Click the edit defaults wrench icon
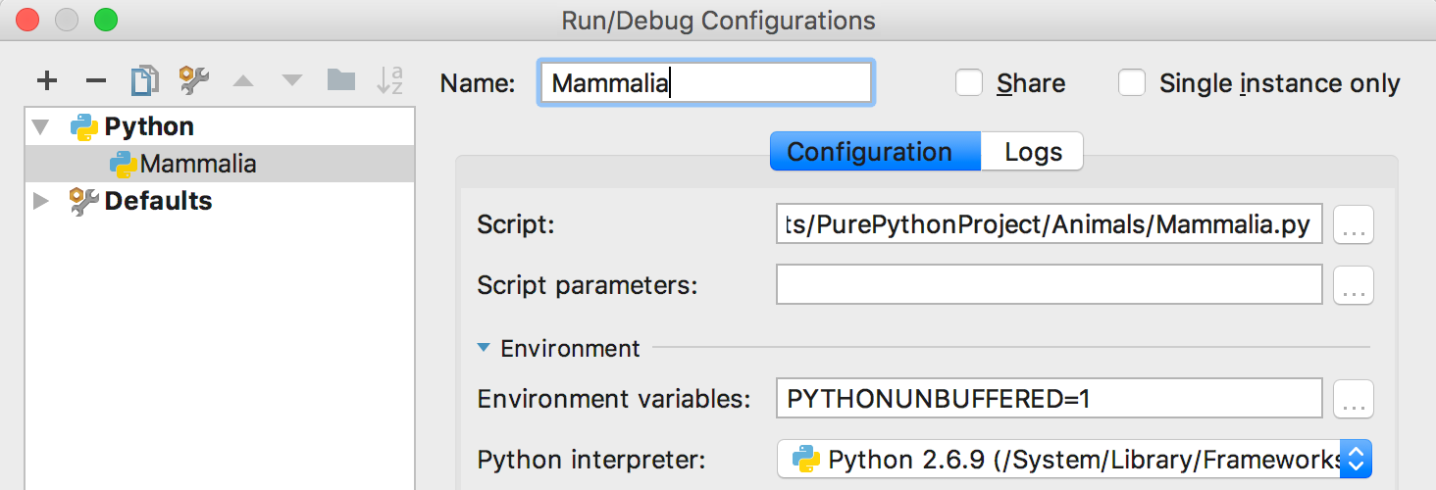The height and width of the screenshot is (490, 1436). pyautogui.click(x=194, y=81)
